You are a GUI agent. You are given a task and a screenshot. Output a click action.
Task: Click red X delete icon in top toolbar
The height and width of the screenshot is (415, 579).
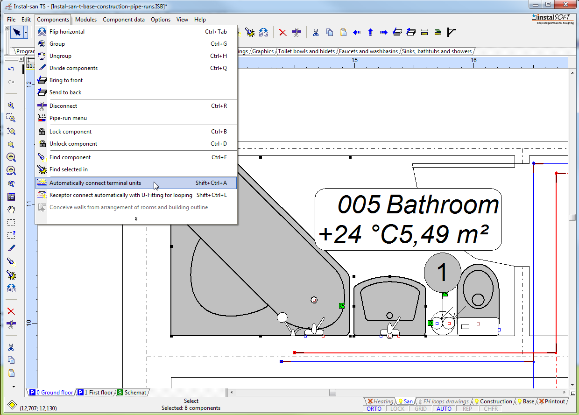(x=282, y=32)
